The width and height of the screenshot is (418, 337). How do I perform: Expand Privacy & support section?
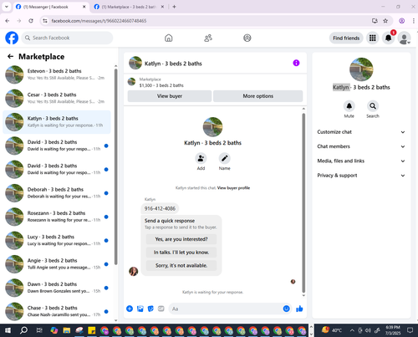361,176
